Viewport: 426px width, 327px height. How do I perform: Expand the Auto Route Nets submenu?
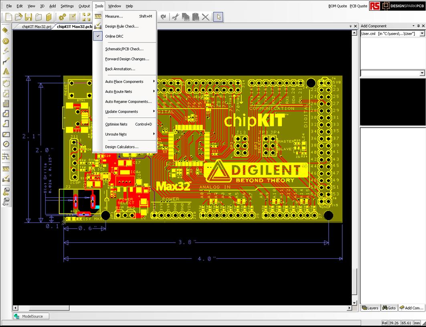[x=125, y=91]
